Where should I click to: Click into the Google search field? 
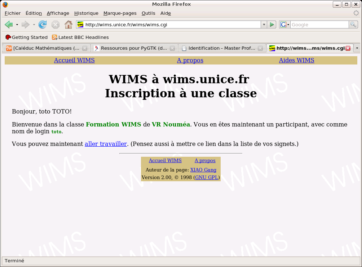[x=319, y=25]
